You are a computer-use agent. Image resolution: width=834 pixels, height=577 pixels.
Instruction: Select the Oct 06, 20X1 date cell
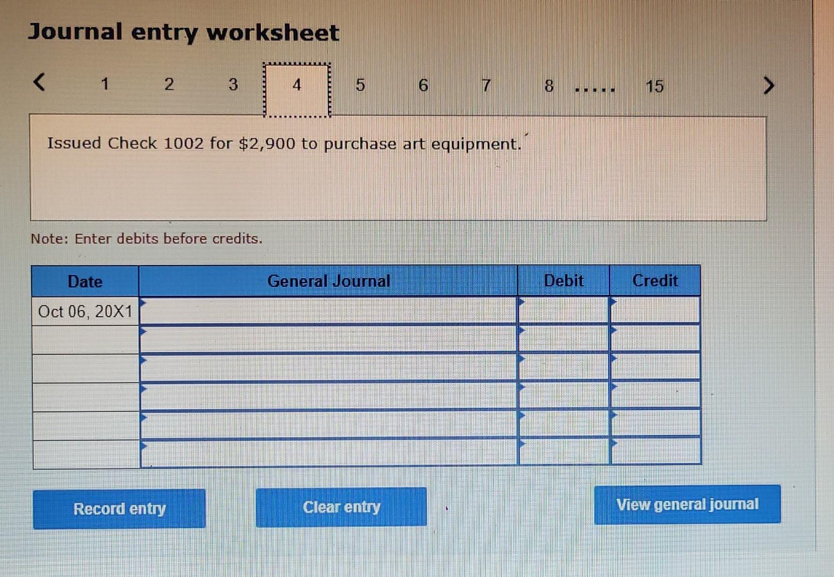coord(85,311)
